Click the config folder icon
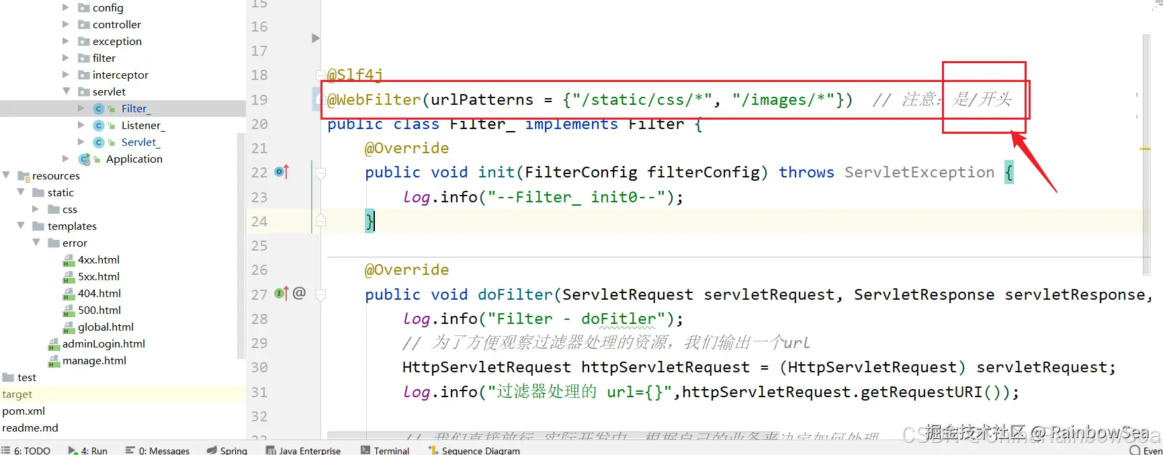 tap(83, 7)
